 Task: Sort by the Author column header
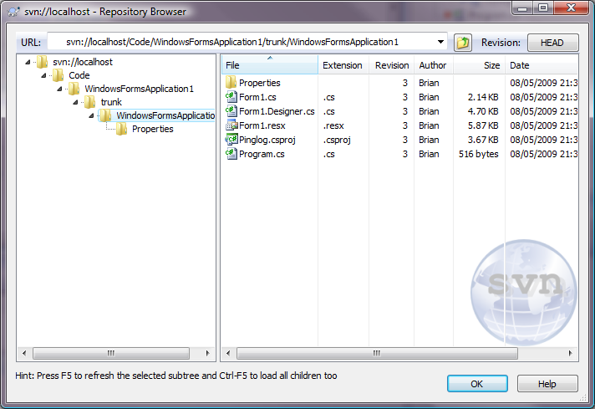[x=434, y=65]
